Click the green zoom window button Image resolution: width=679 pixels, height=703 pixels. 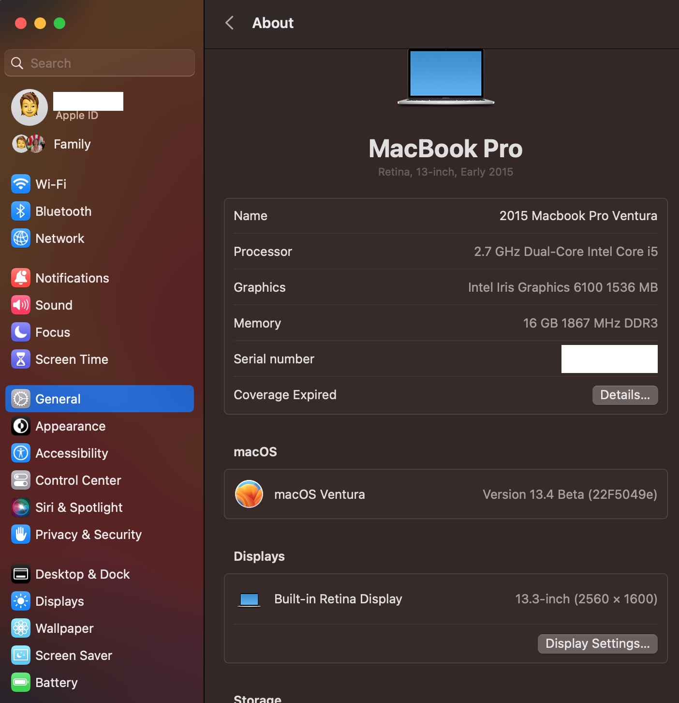point(59,23)
